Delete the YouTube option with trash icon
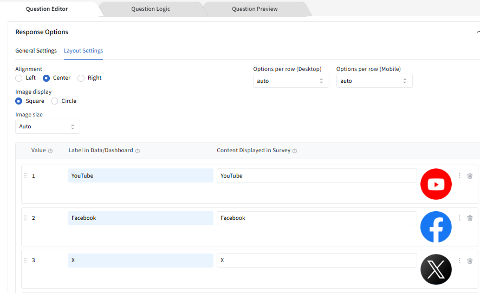 tap(470, 175)
